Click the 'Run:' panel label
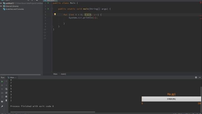The image size is (202, 114). [3, 77]
